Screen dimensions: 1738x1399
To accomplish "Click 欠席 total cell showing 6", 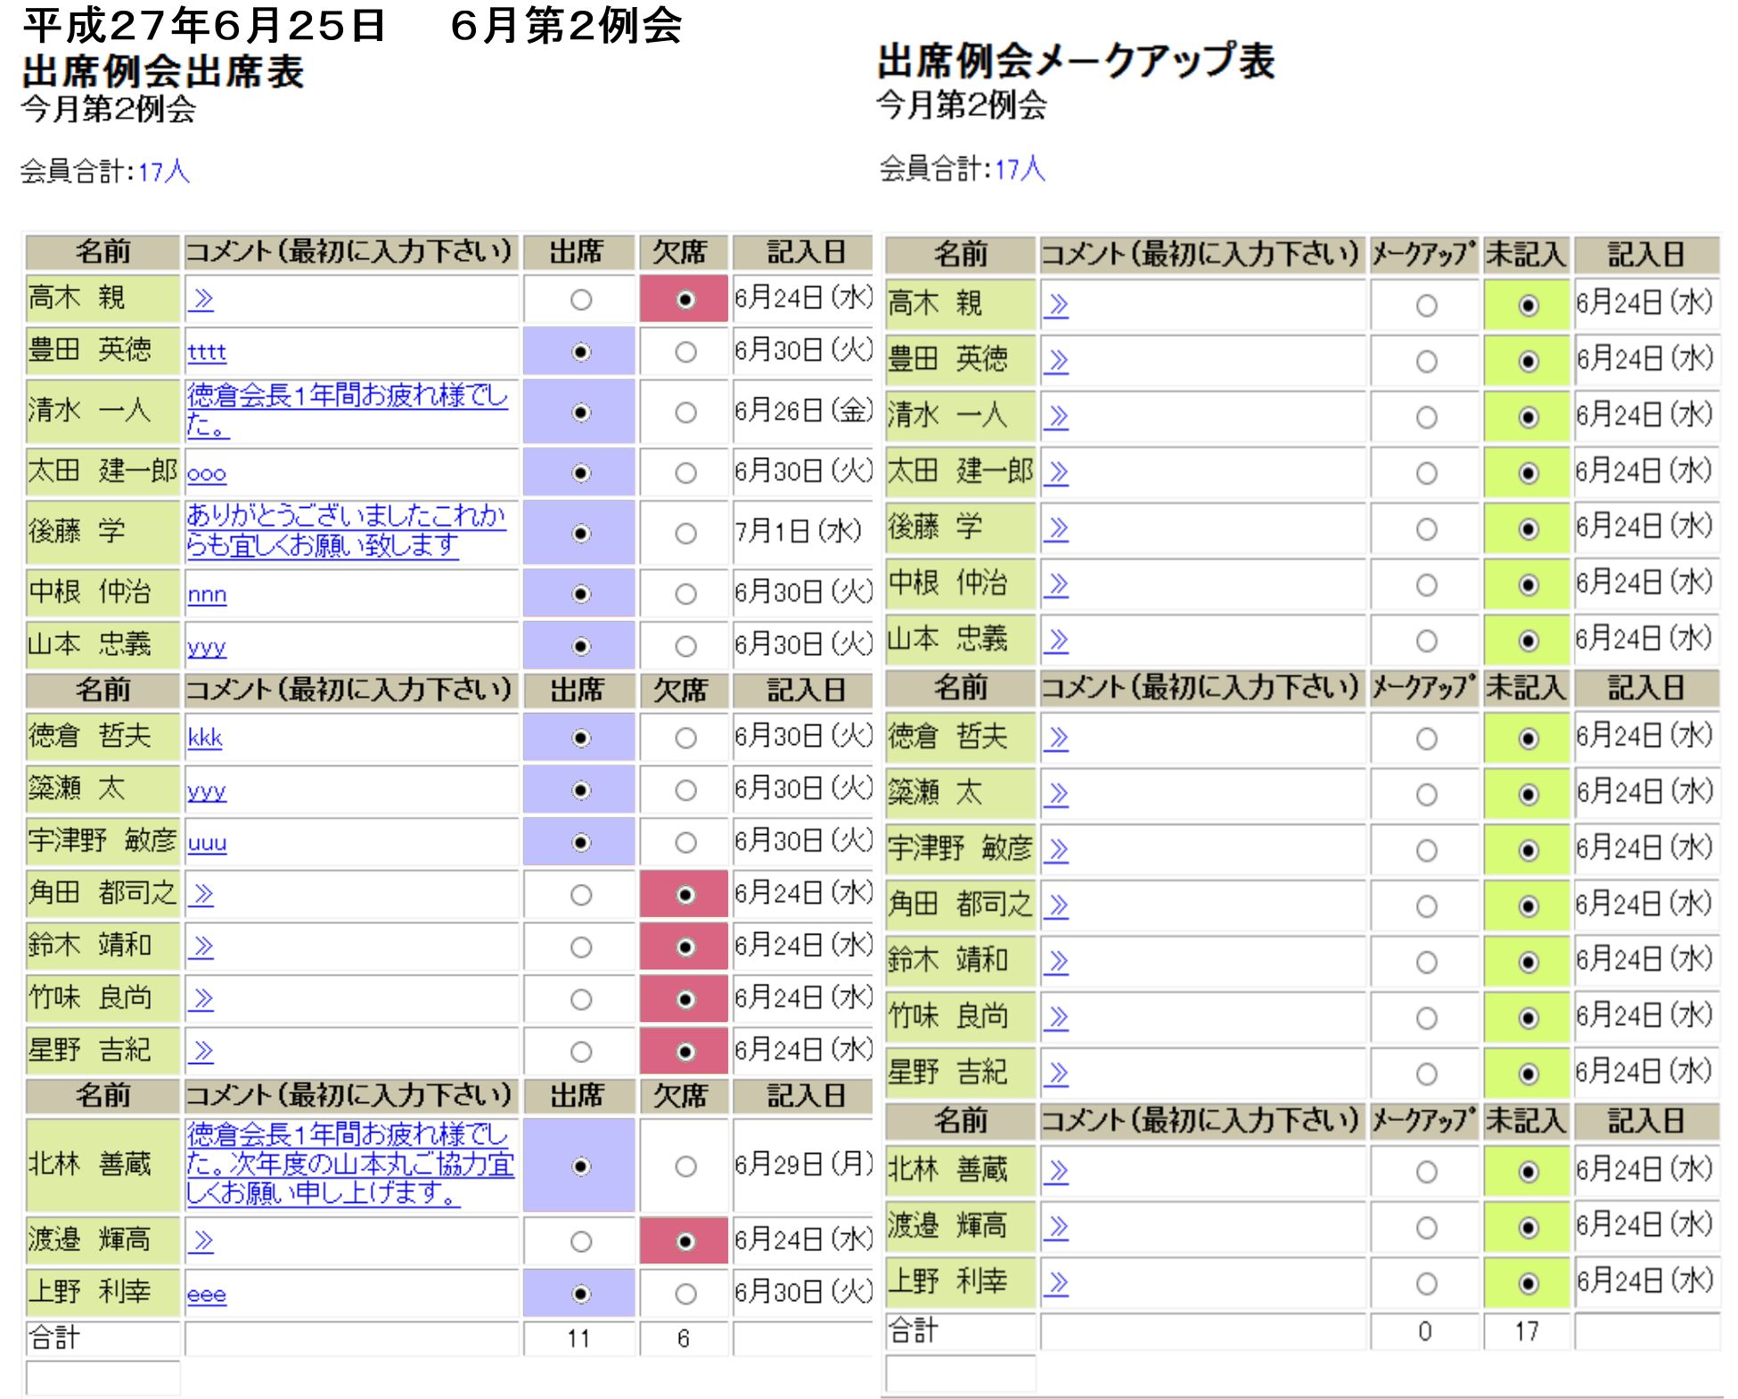I will coord(684,1338).
